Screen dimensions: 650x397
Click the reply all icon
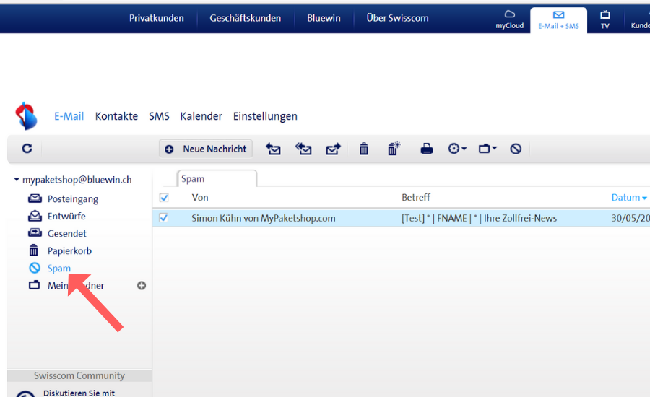(x=303, y=149)
